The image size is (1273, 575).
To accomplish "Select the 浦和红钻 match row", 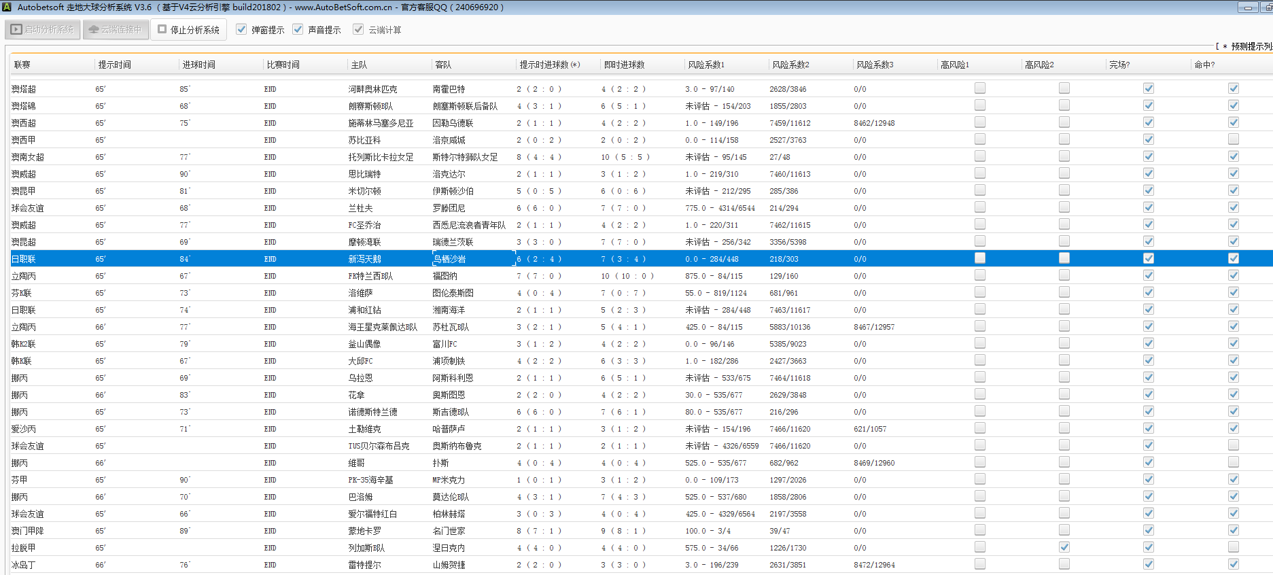I will click(x=365, y=310).
